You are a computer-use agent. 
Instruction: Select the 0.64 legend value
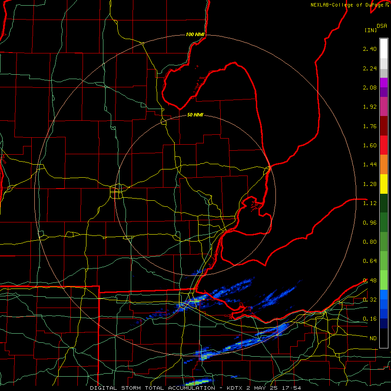pyautogui.click(x=370, y=261)
